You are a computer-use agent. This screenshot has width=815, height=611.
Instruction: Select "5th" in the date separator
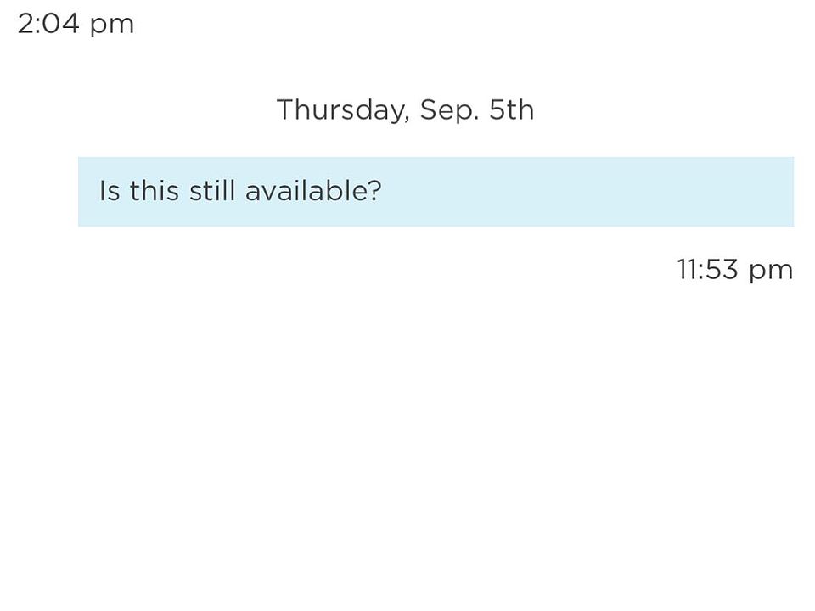(511, 110)
